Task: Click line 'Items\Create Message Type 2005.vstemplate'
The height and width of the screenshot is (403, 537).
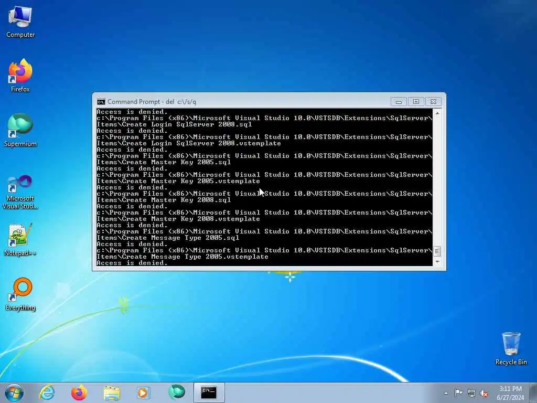Action: click(182, 256)
